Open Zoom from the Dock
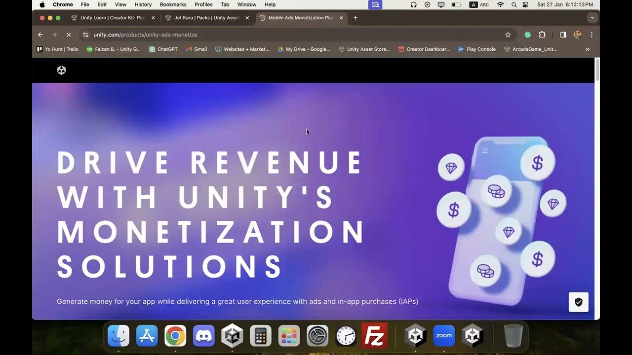Viewport: 632px width, 355px height. 444,336
